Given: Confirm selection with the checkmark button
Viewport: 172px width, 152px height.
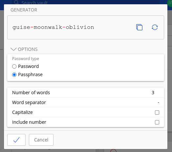Looking at the screenshot, I should click(16, 140).
